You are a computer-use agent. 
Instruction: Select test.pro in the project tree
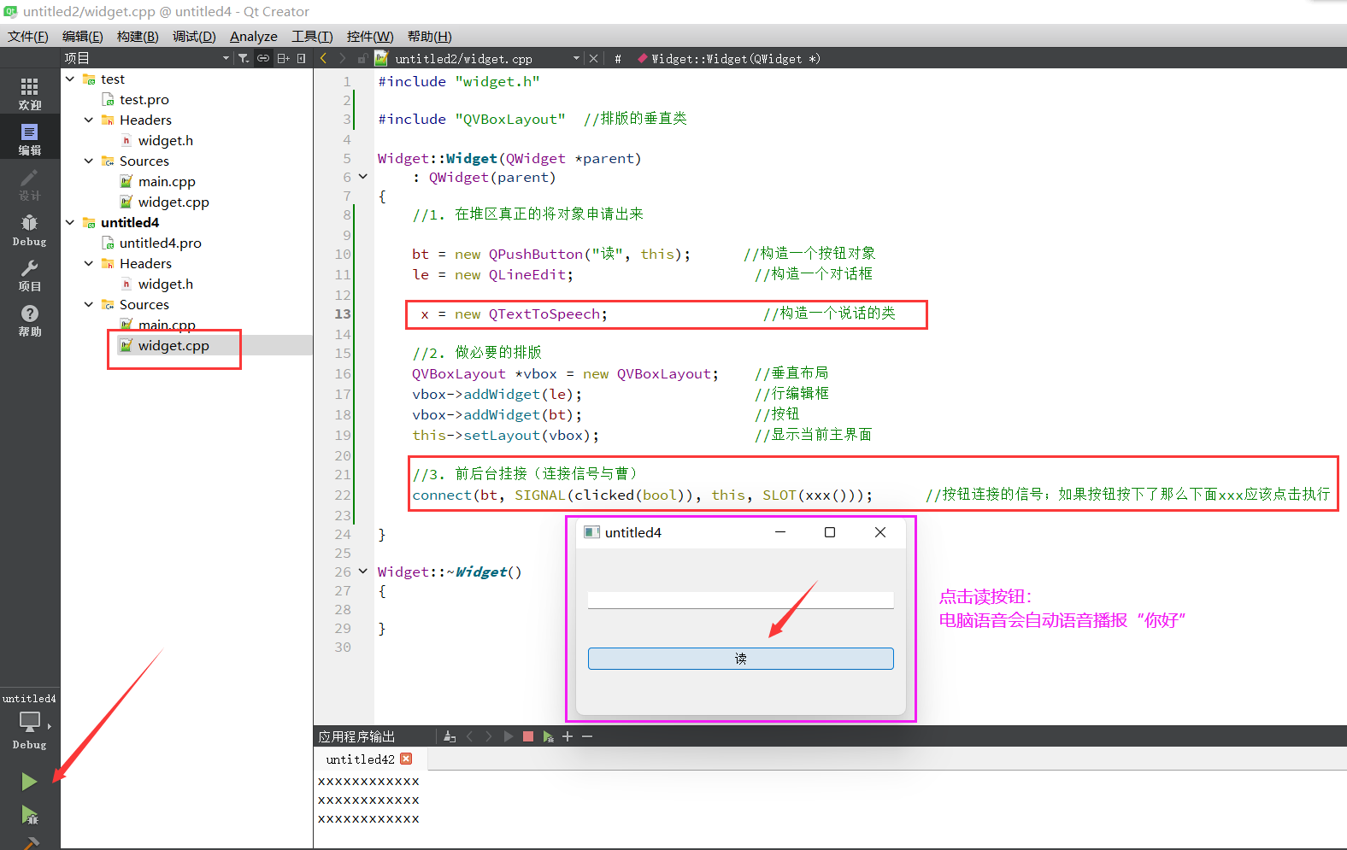point(144,99)
